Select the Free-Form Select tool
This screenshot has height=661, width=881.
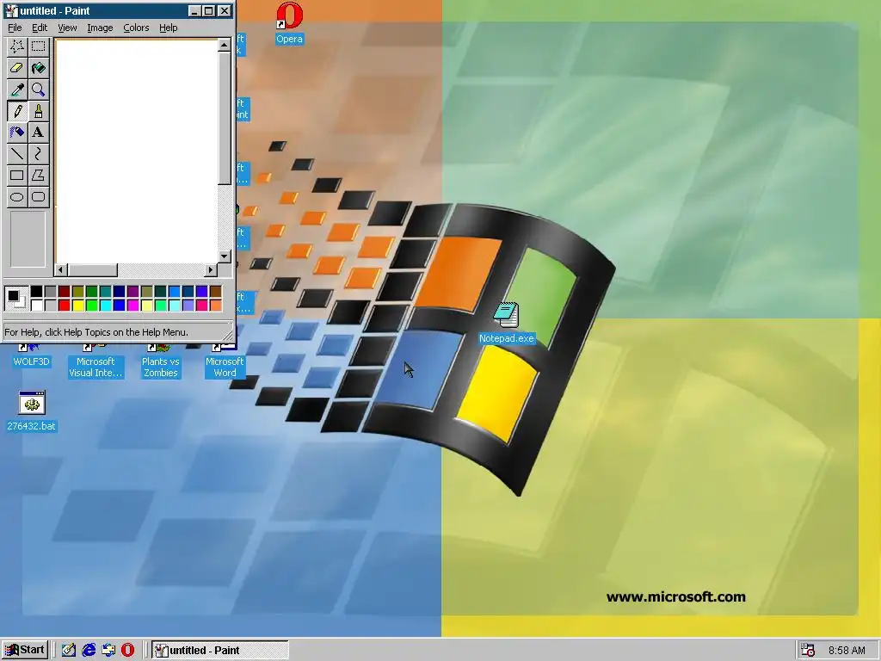pos(17,46)
